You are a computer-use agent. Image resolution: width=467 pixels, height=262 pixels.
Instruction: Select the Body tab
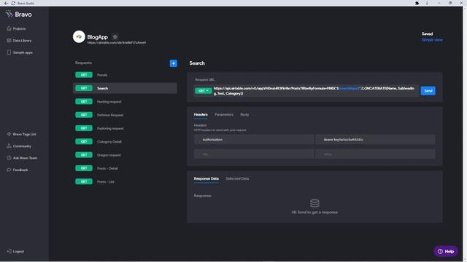(x=244, y=114)
